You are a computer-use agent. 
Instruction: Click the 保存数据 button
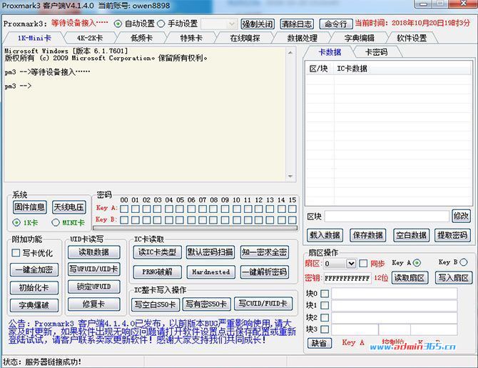pos(368,235)
